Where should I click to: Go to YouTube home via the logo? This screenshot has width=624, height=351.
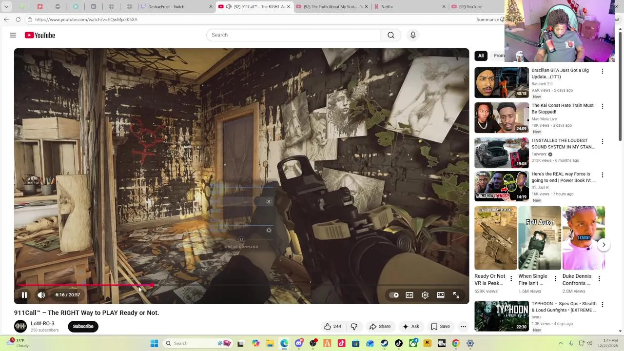click(x=40, y=35)
